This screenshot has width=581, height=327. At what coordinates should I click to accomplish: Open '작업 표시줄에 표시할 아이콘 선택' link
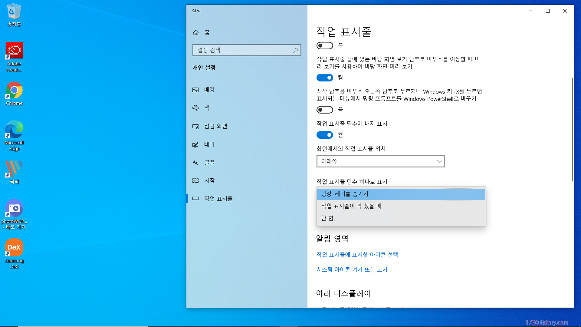click(x=357, y=255)
